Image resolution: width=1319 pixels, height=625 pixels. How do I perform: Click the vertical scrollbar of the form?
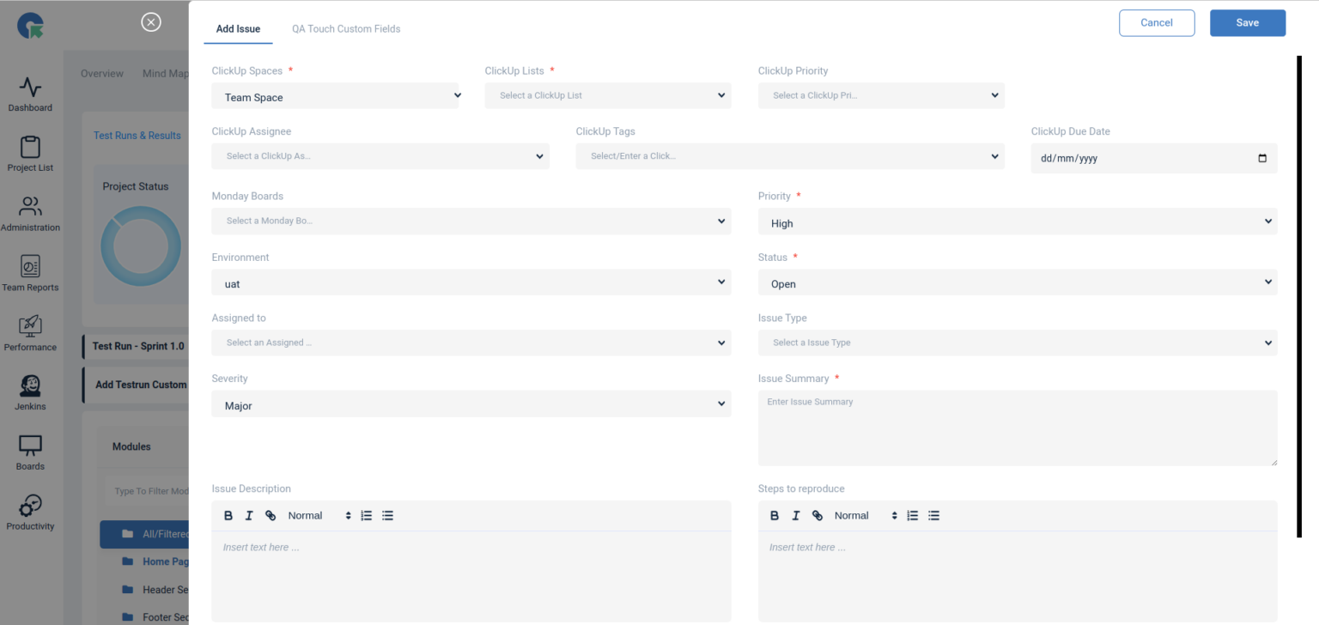click(1298, 296)
